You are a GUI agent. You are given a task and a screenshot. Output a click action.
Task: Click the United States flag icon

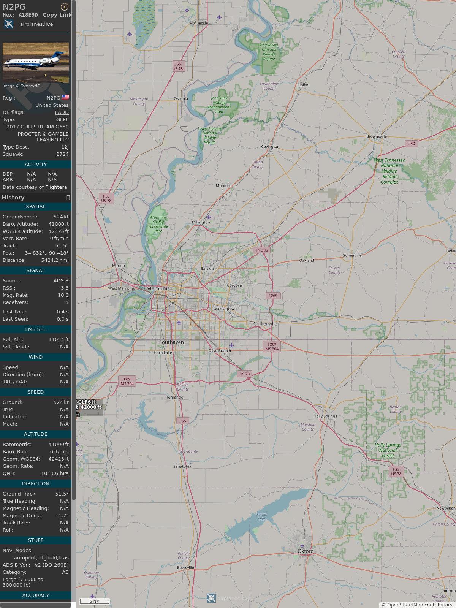pyautogui.click(x=65, y=97)
